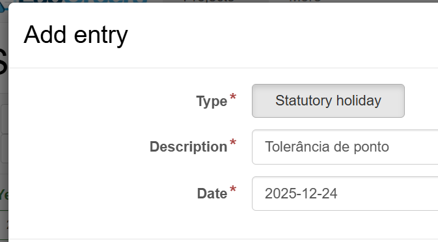The image size is (438, 242).
Task: Click the Type field label
Action: [212, 101]
